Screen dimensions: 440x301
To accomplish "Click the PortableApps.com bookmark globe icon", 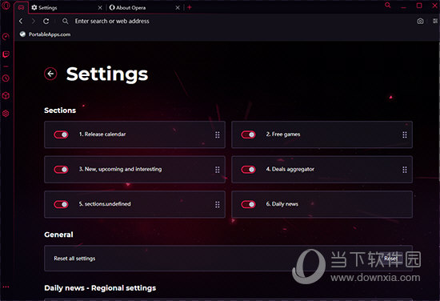I will (22, 34).
